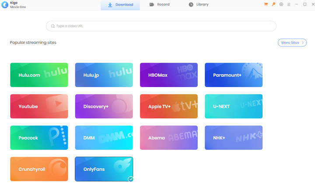315x183 pixels.
Task: Select the Crunchyroll tile
Action: [39, 169]
